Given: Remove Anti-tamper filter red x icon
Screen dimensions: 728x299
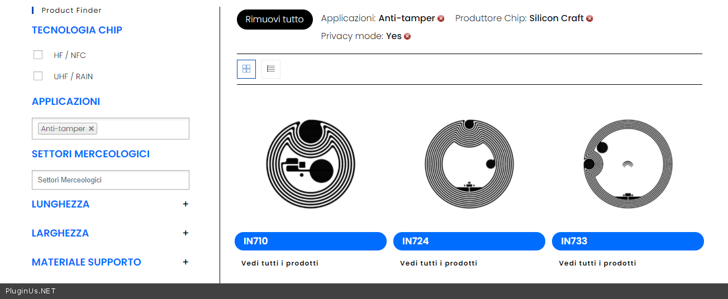Looking at the screenshot, I should 441,18.
